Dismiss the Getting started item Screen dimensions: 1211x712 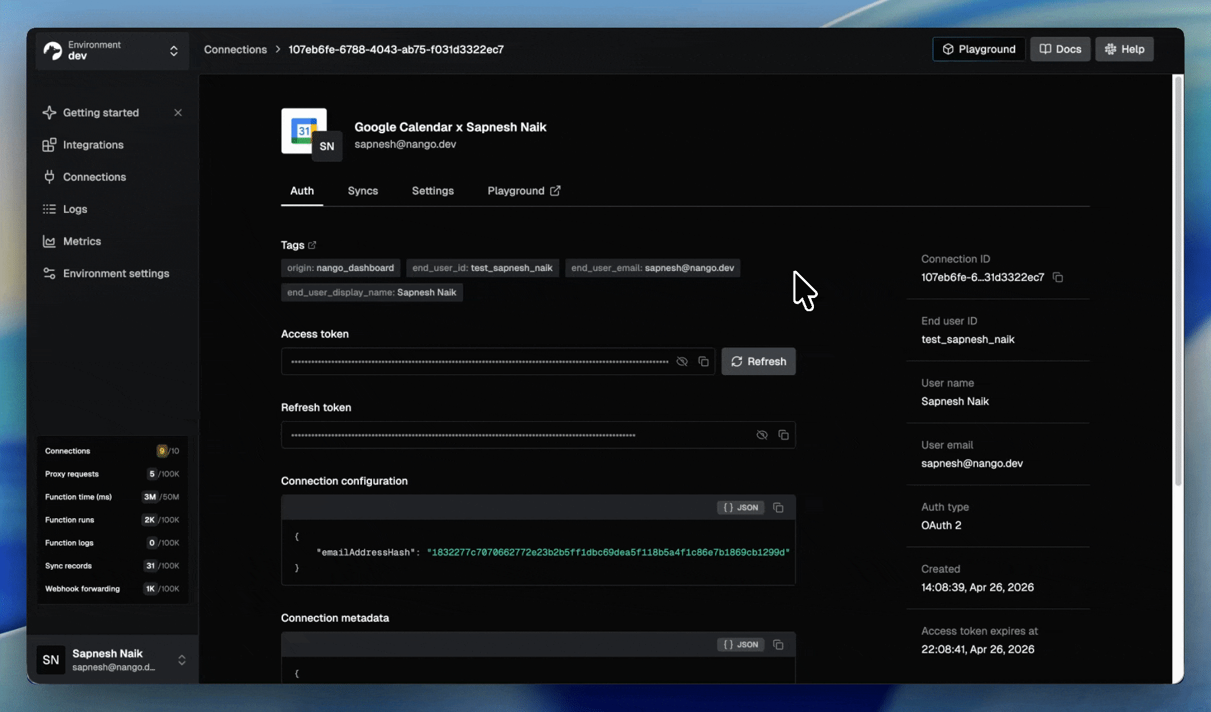click(178, 113)
